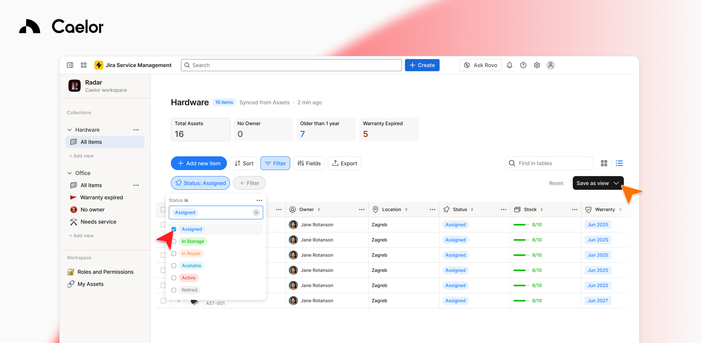Click the Find in tables field
The image size is (702, 343).
[549, 163]
